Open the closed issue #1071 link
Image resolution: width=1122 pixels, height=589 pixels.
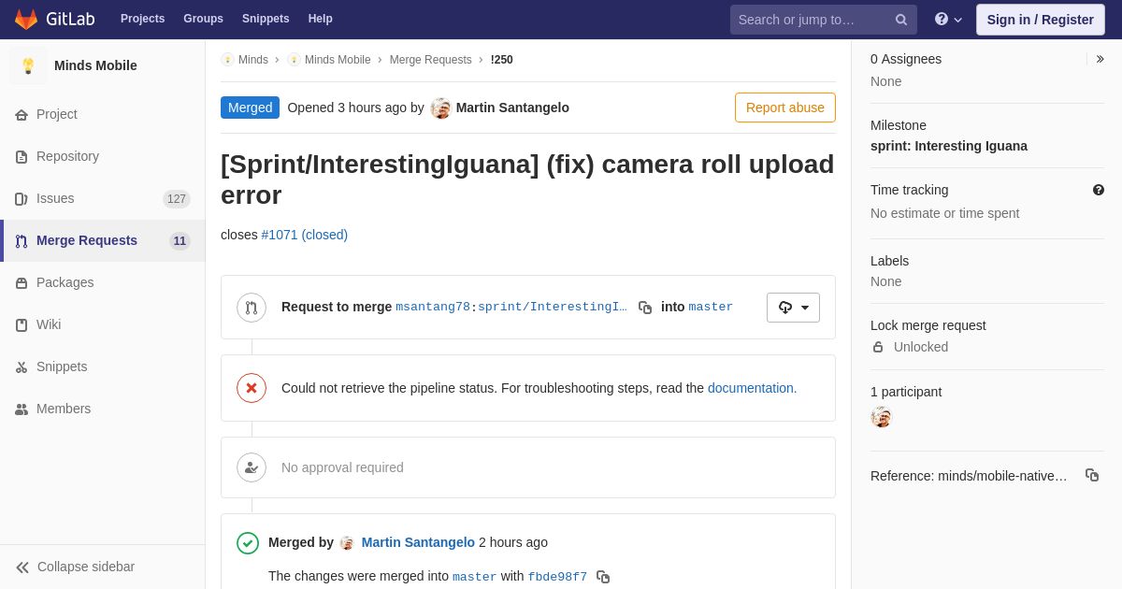(305, 235)
